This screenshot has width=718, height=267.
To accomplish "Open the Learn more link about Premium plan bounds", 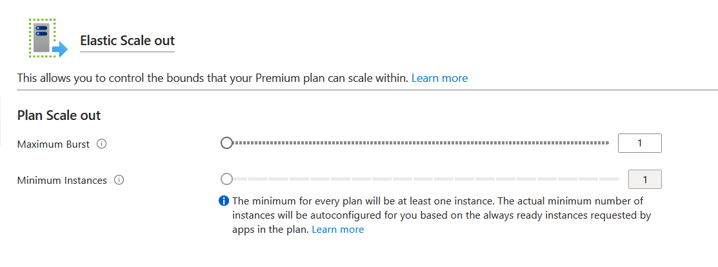I will (439, 78).
